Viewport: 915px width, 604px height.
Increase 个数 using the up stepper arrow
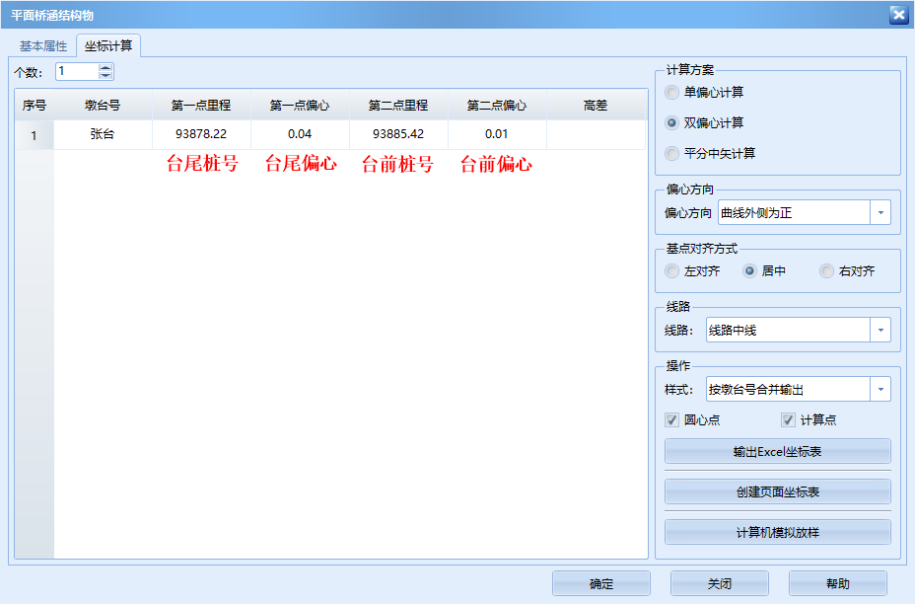(106, 67)
